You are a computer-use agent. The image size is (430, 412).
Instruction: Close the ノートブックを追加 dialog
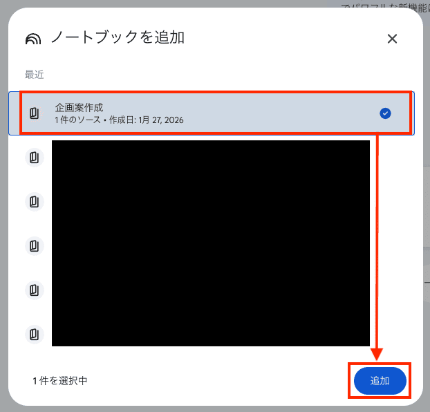click(392, 39)
